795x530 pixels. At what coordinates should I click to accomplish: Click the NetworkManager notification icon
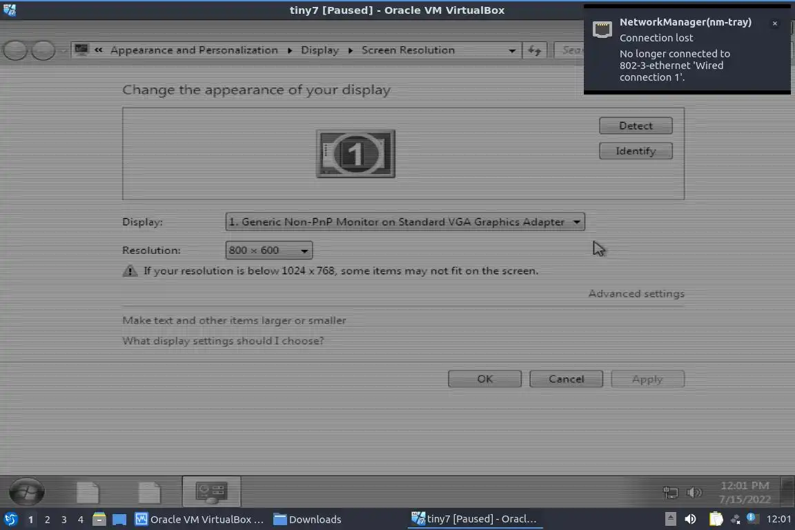pos(602,30)
